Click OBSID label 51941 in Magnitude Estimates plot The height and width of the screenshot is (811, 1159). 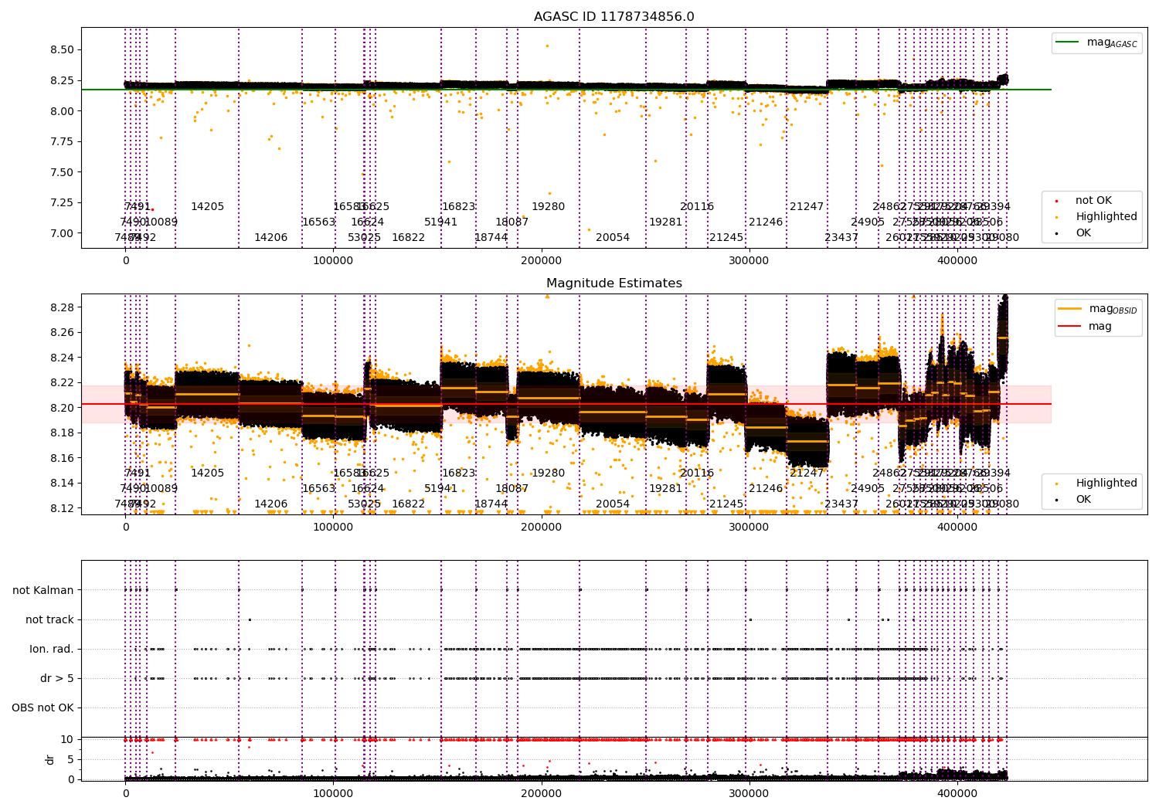441,489
